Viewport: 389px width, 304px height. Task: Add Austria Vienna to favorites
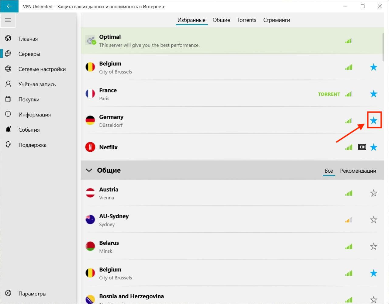374,193
